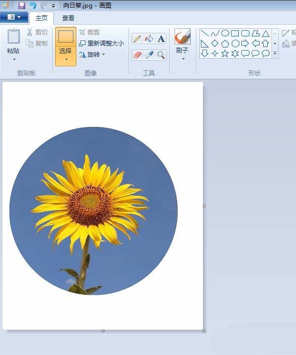
Task: Click the Save icon in quick access toolbar
Action: [22, 5]
